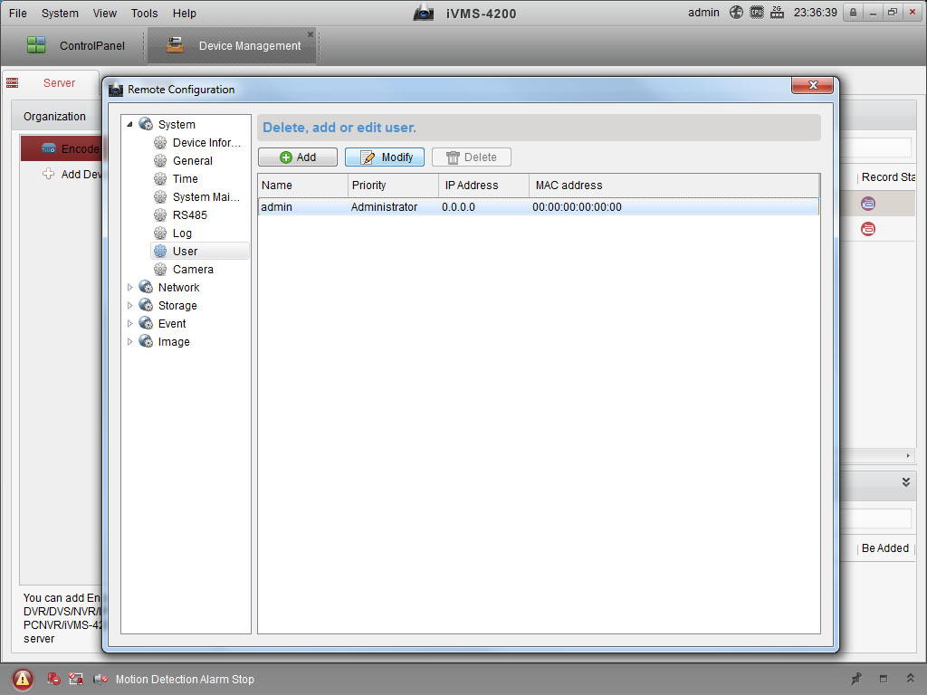The height and width of the screenshot is (695, 927).
Task: Click the network globe icon in title bar
Action: tap(736, 13)
